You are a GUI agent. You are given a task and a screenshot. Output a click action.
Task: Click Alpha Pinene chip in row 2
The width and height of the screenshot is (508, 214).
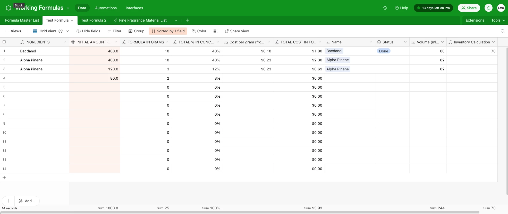[337, 60]
